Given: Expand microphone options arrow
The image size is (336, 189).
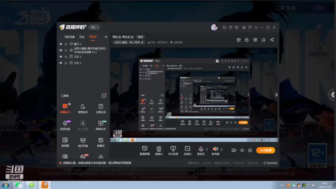Looking at the screenshot, I should coord(207,150).
